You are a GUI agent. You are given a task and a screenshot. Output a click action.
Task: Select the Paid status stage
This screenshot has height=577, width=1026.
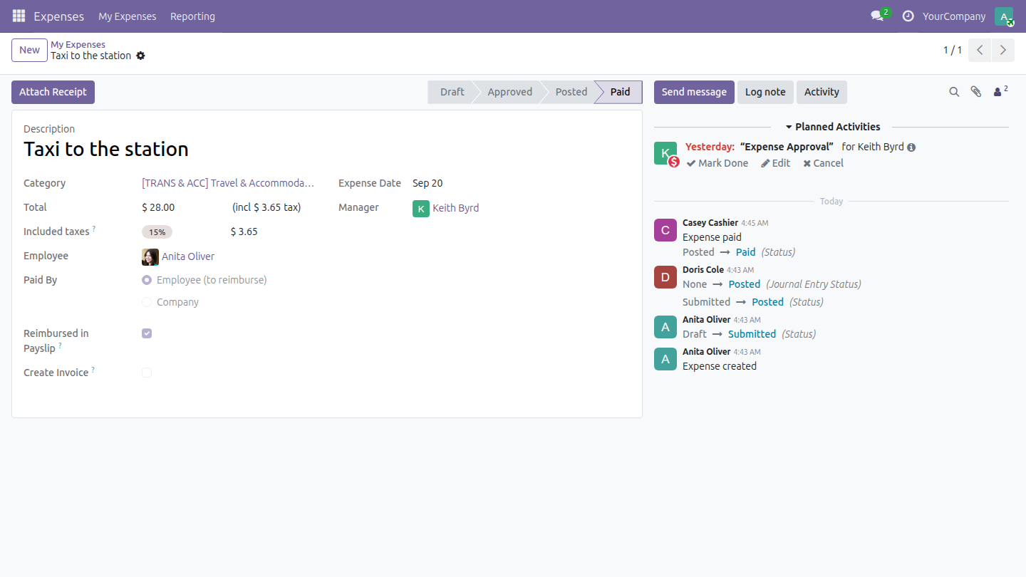coord(620,92)
